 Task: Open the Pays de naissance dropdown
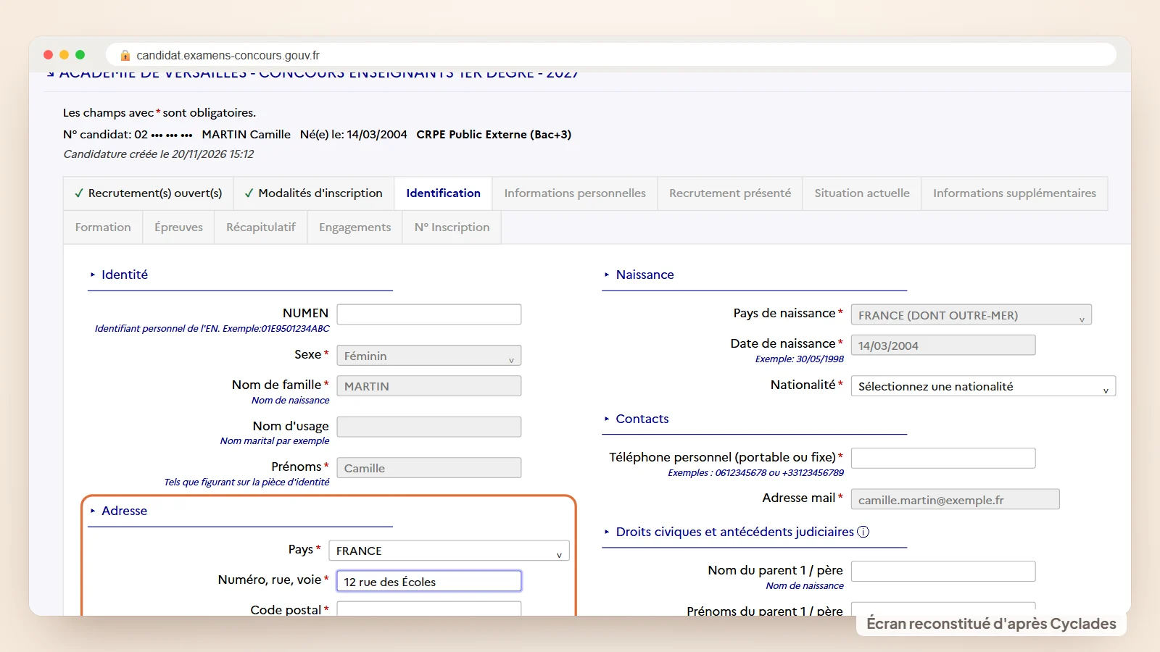coord(971,315)
